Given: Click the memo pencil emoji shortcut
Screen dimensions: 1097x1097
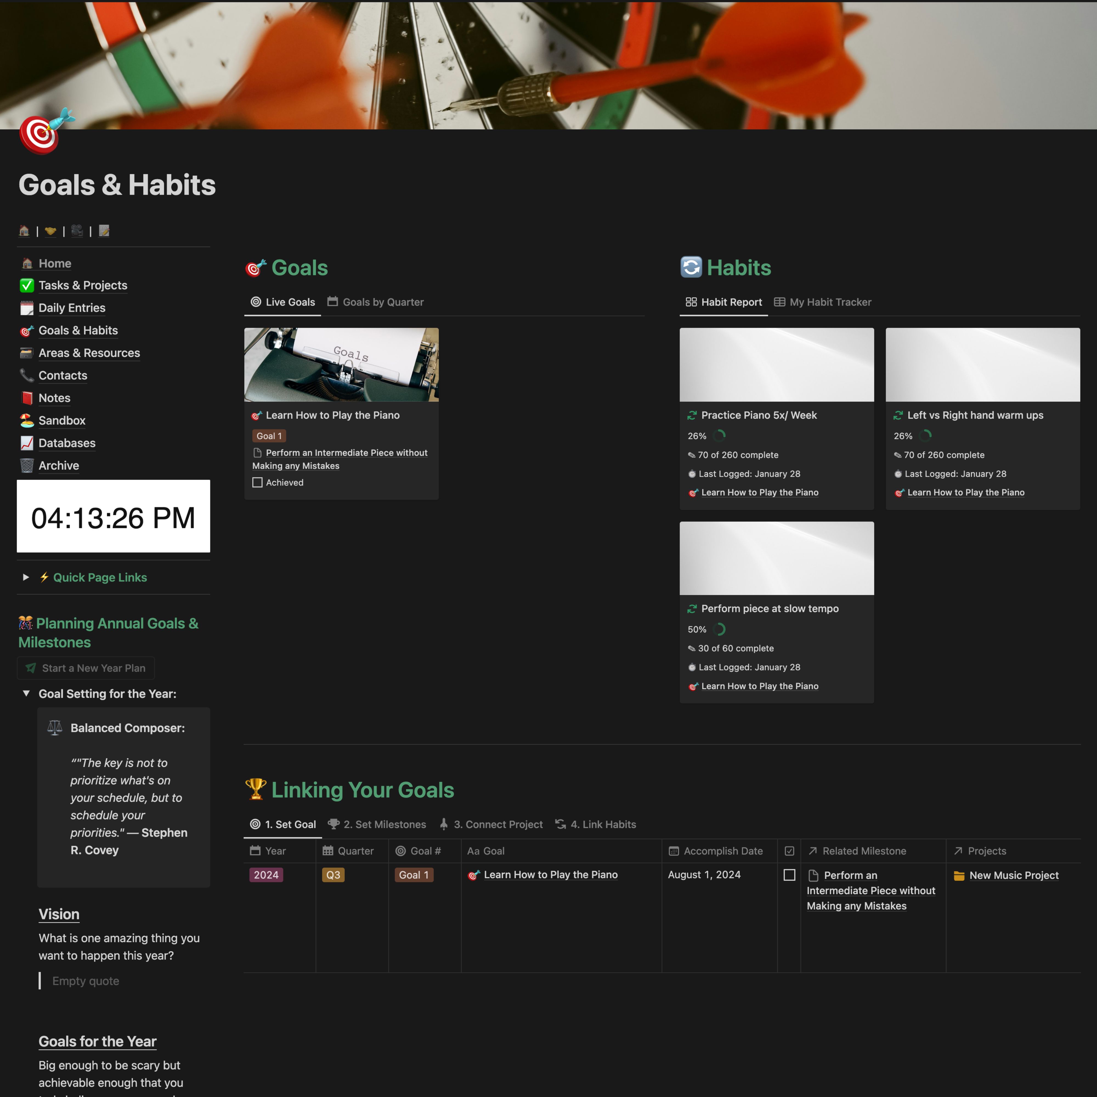Looking at the screenshot, I should [104, 231].
